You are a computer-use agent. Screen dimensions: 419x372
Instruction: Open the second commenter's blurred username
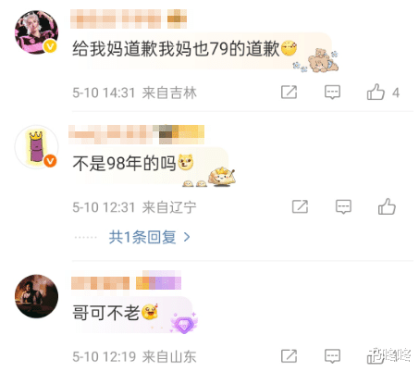coord(111,134)
